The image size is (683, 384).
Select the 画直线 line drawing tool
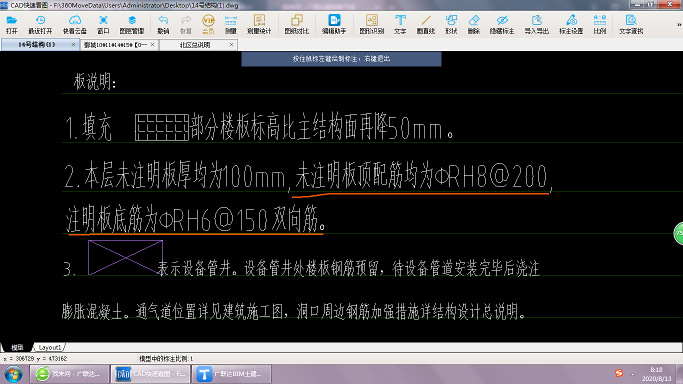pos(425,24)
